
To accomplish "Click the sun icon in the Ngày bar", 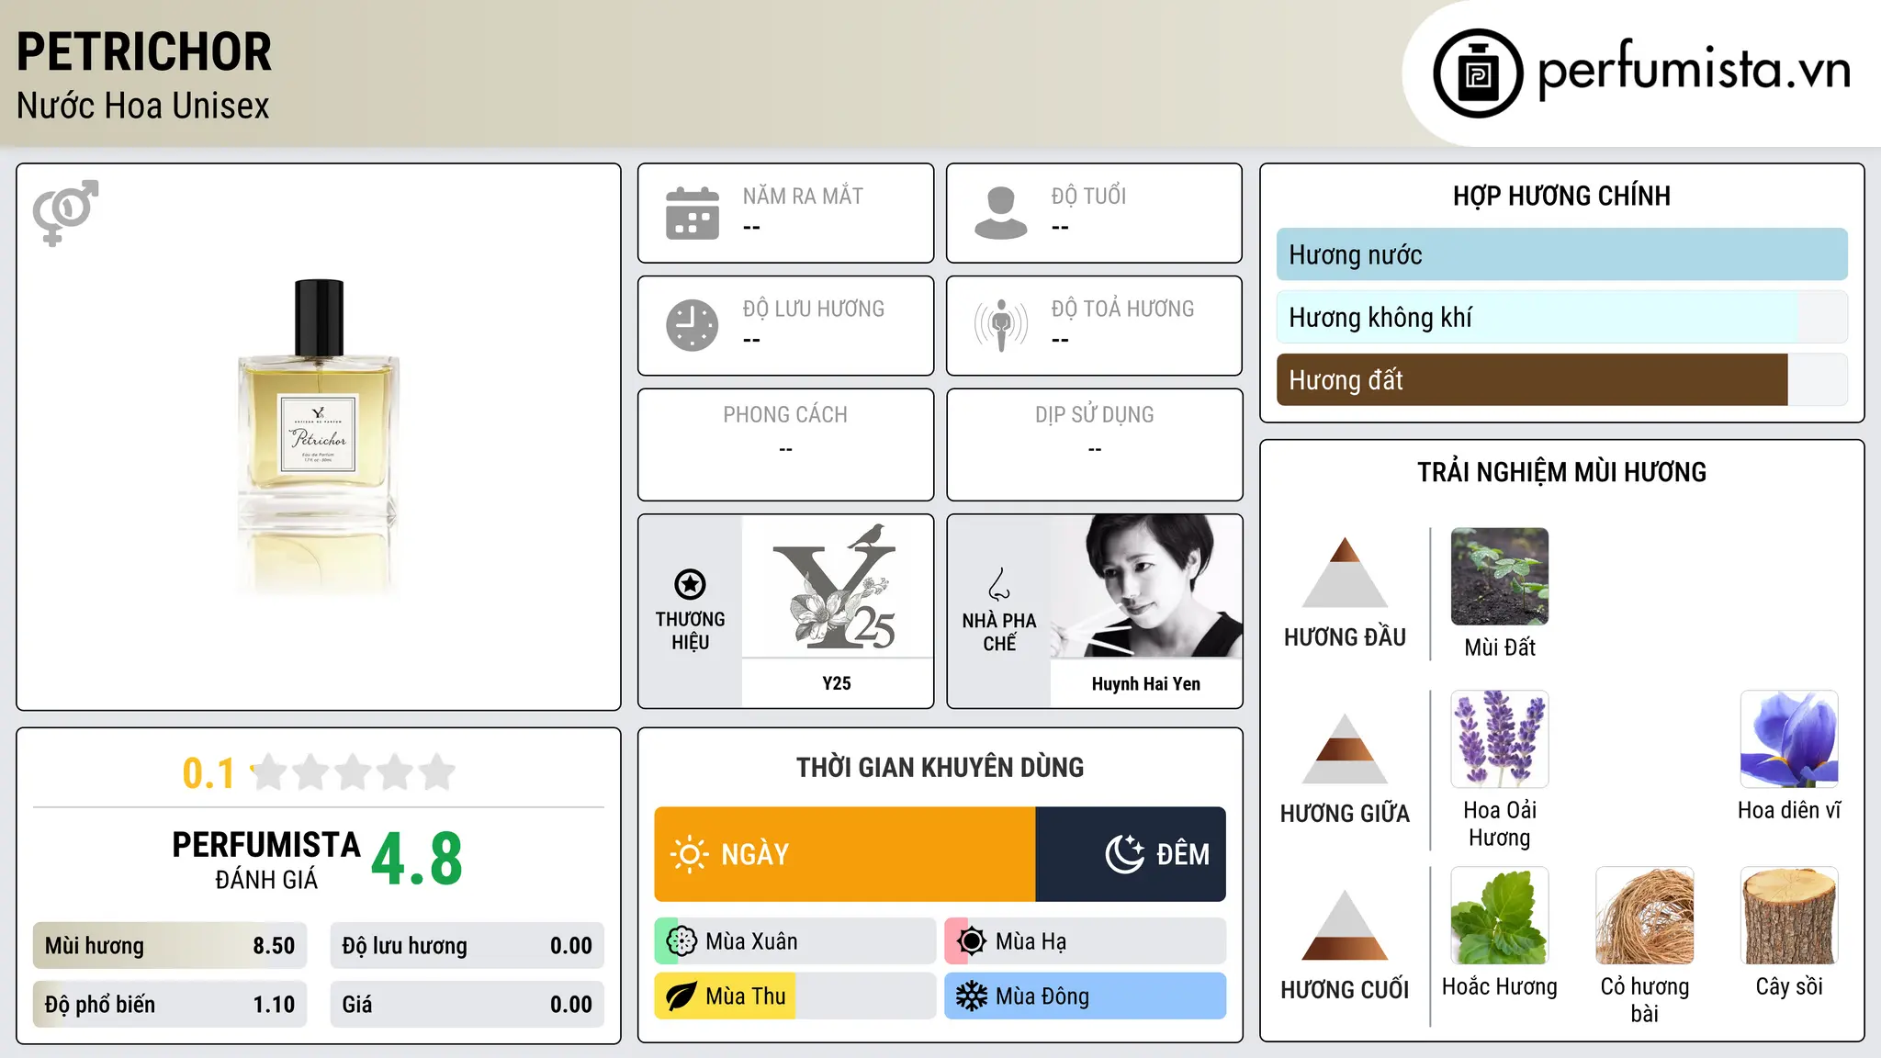I will click(689, 854).
